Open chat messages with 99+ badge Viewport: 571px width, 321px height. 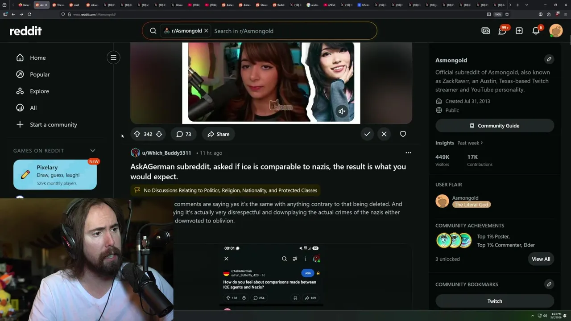point(502,31)
